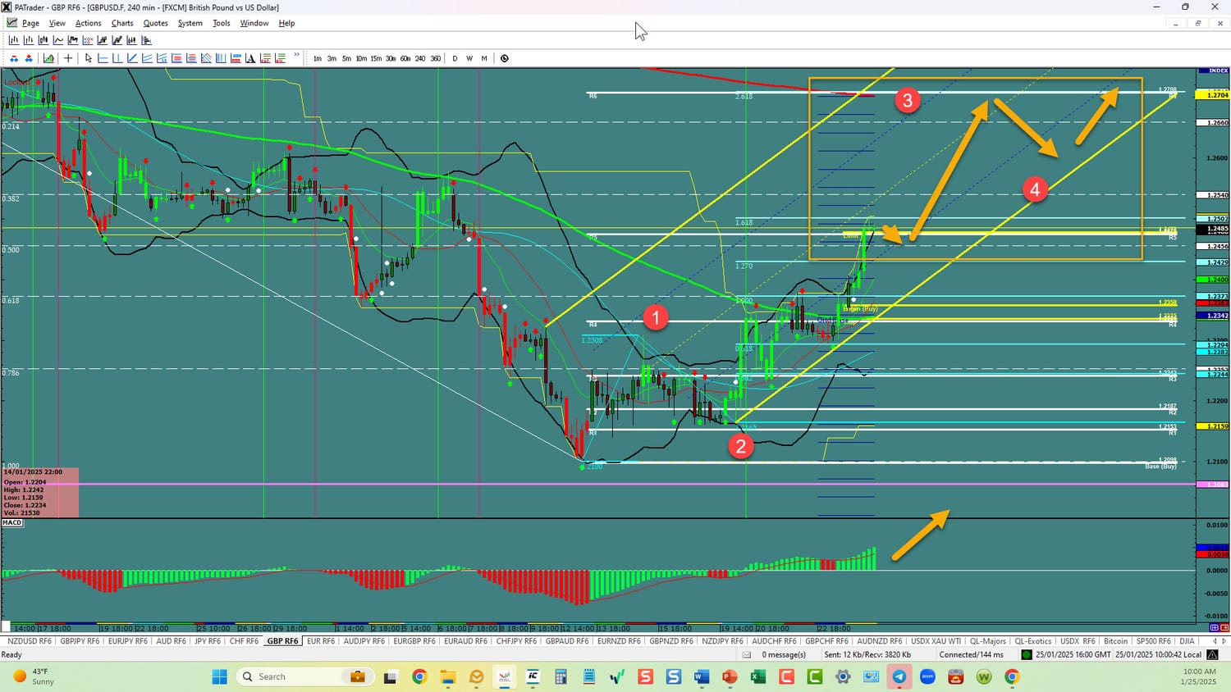The height and width of the screenshot is (692, 1231).
Task: Pick the arrow pointer tool
Action: pos(88,58)
